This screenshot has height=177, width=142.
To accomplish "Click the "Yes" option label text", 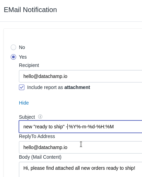I will [x=23, y=57].
